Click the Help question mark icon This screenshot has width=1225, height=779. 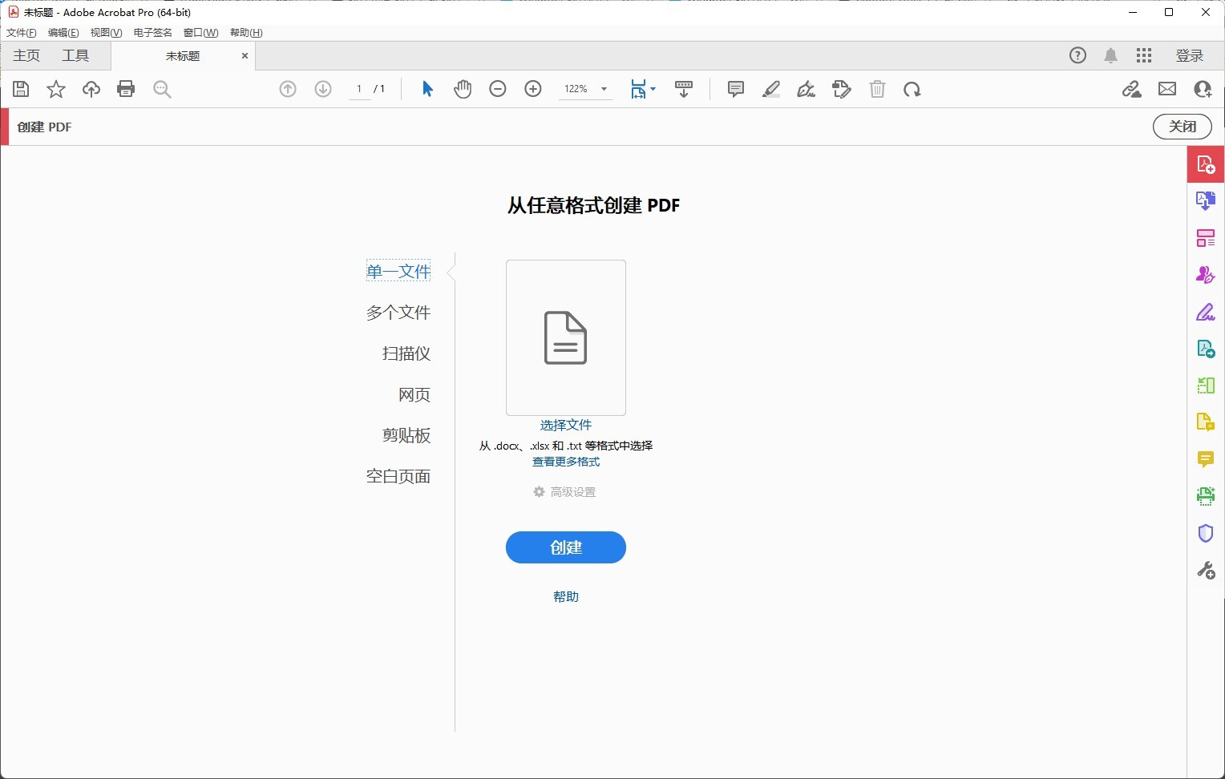point(1078,55)
